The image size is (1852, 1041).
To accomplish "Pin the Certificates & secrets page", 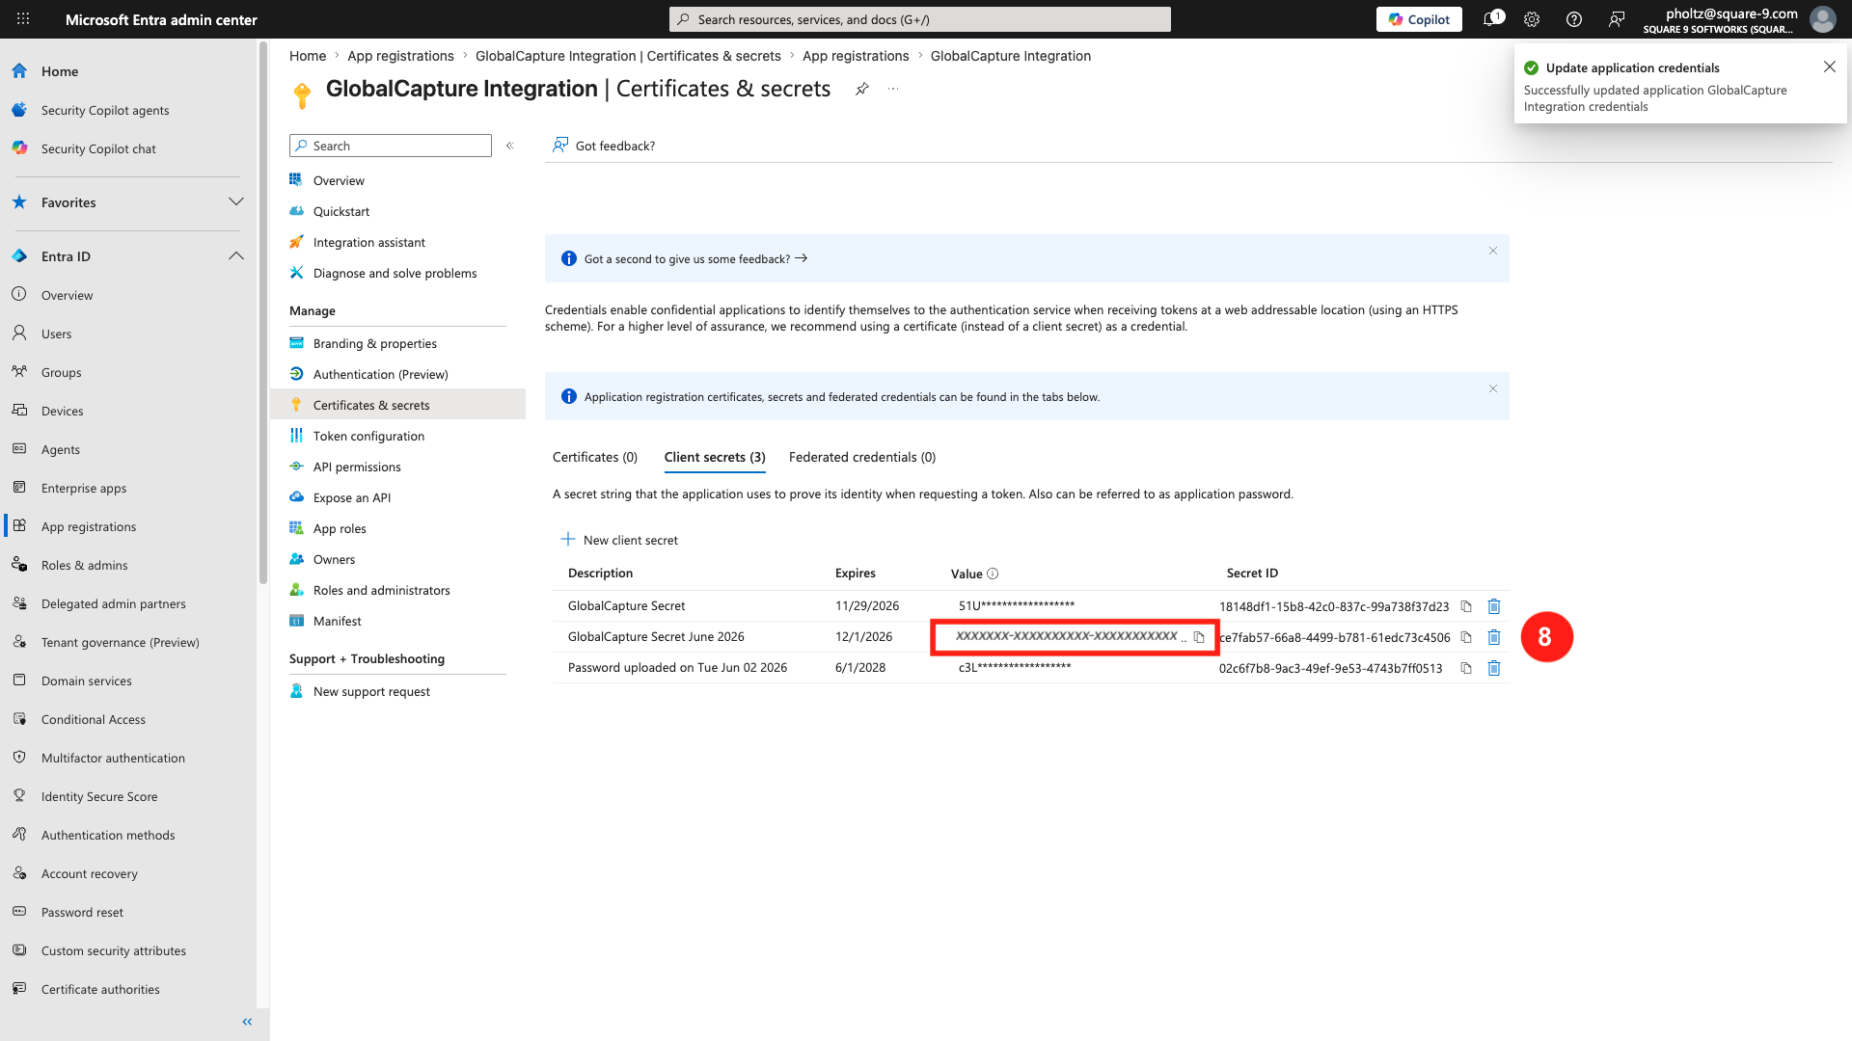I will coord(862,89).
